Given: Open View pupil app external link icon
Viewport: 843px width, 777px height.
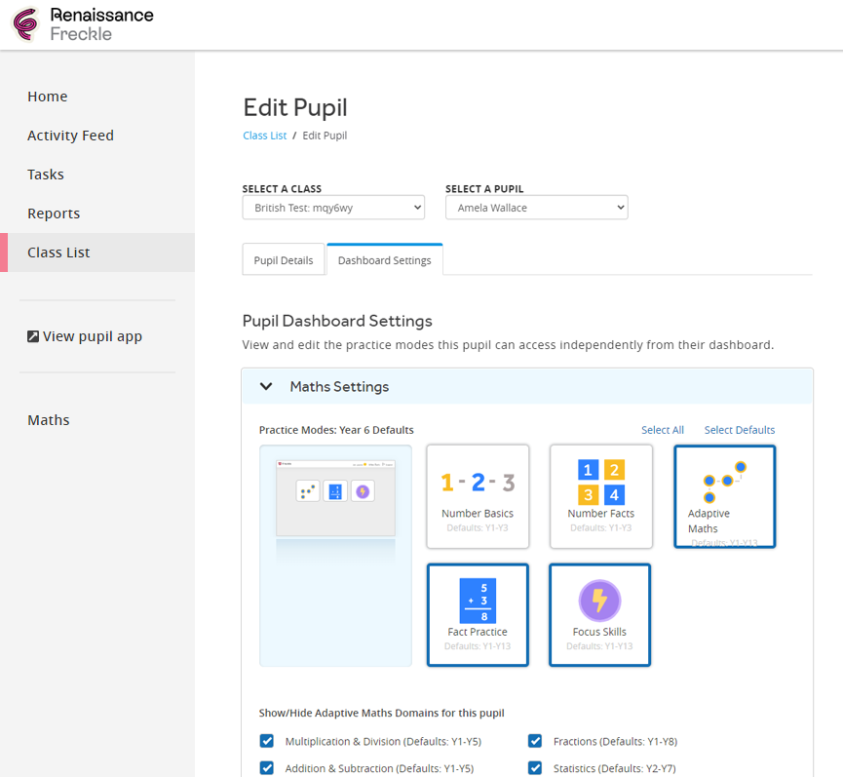Looking at the screenshot, I should click(x=33, y=336).
